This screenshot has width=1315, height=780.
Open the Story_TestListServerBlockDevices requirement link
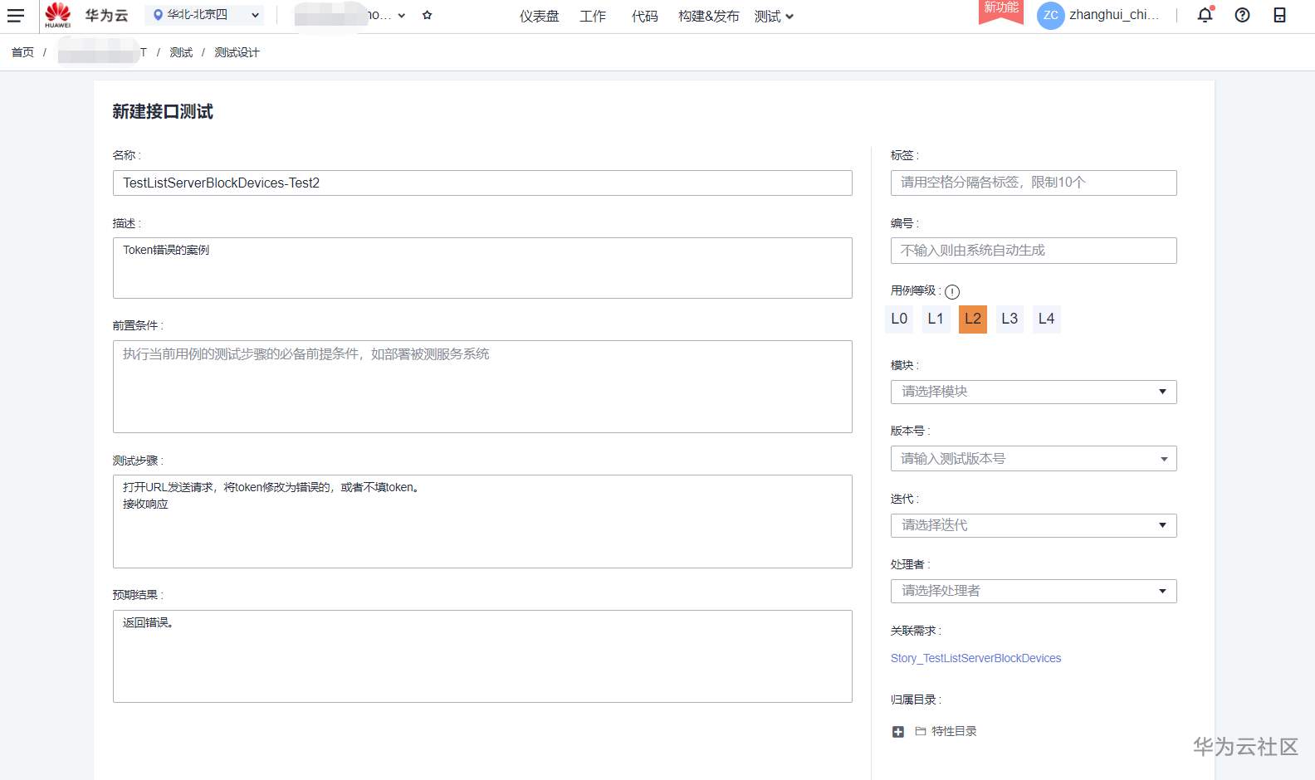click(x=975, y=658)
